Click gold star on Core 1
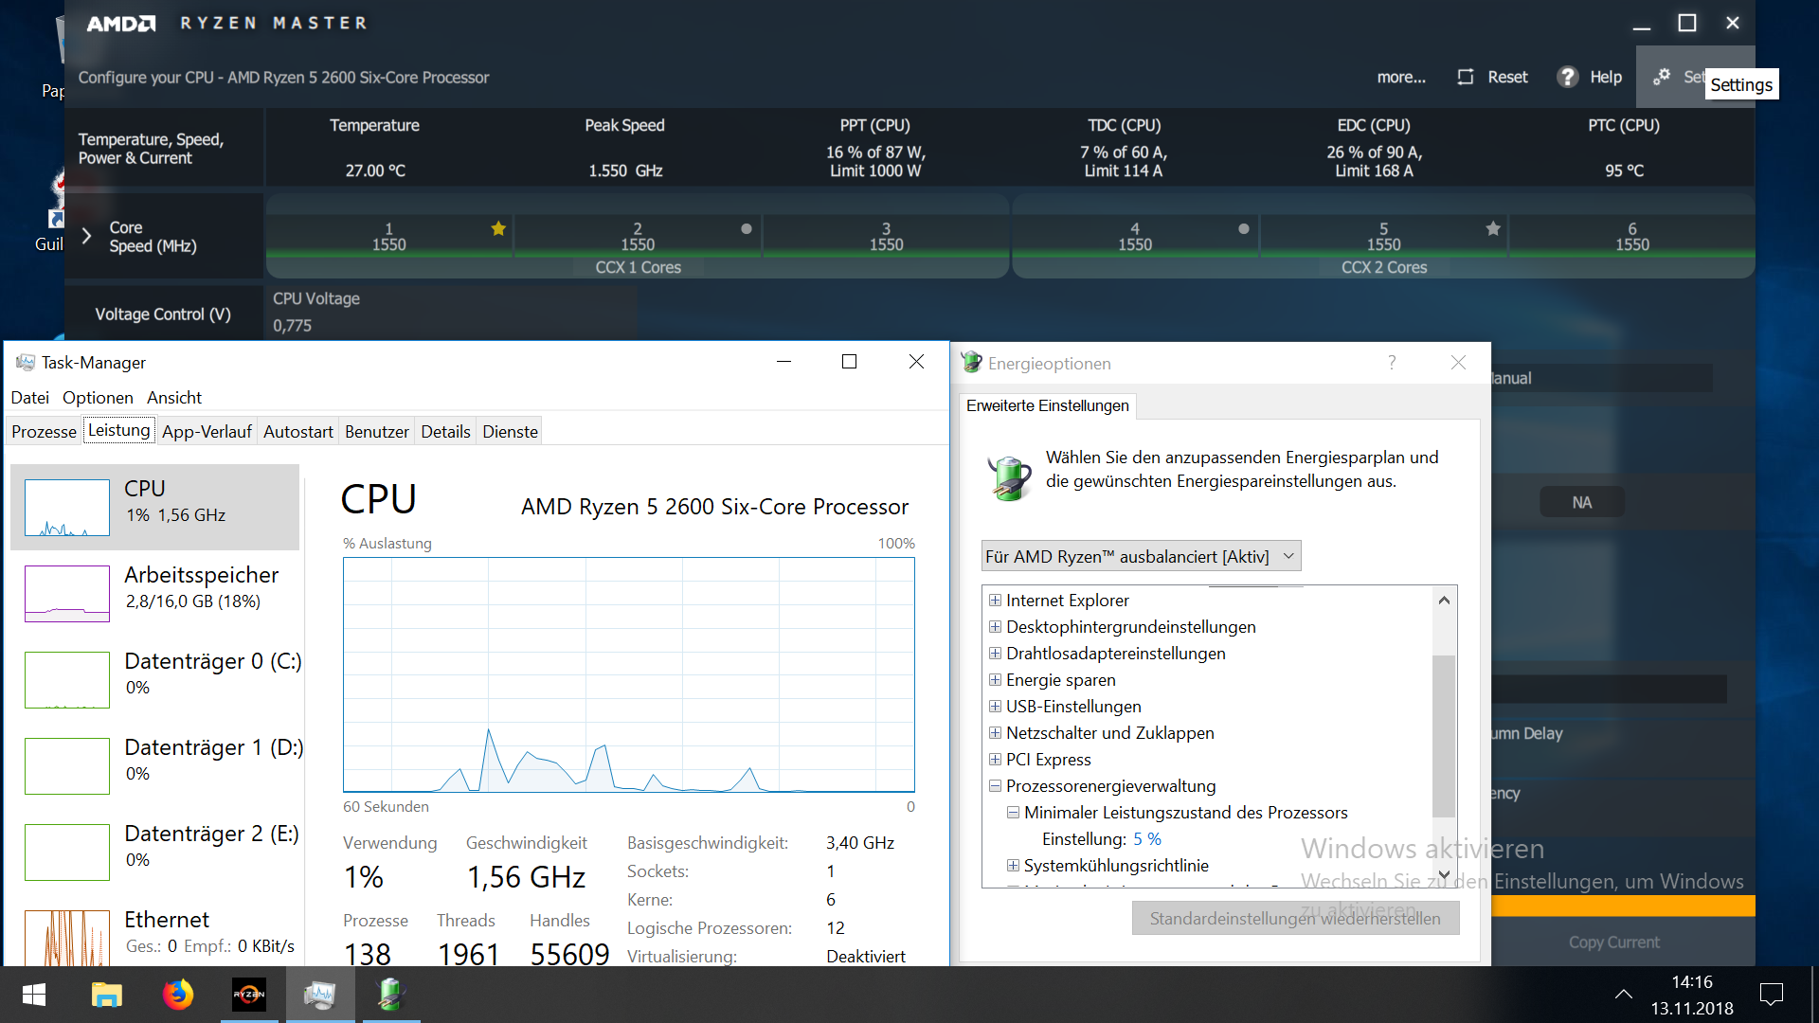Screen dimensions: 1819x1023 click(498, 228)
